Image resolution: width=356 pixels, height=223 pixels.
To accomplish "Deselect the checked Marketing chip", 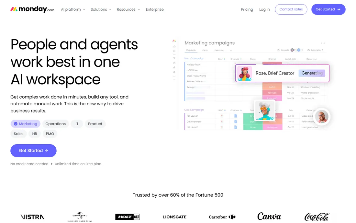I will (26, 124).
